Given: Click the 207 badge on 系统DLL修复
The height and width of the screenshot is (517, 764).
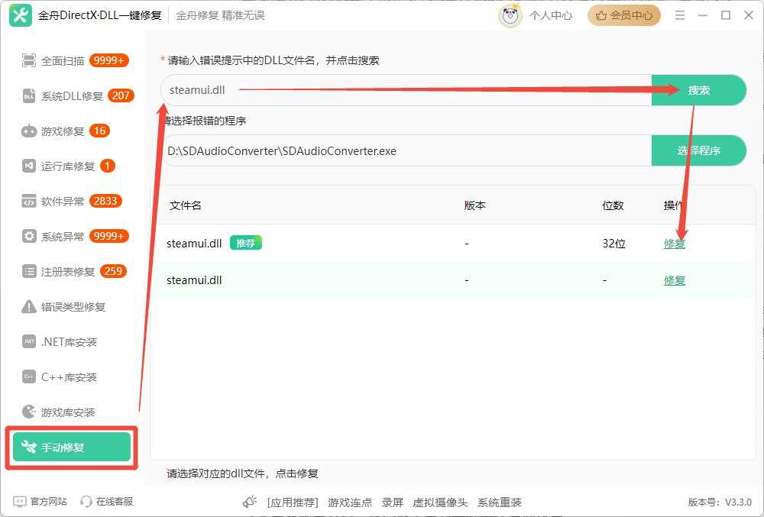Looking at the screenshot, I should tap(121, 95).
